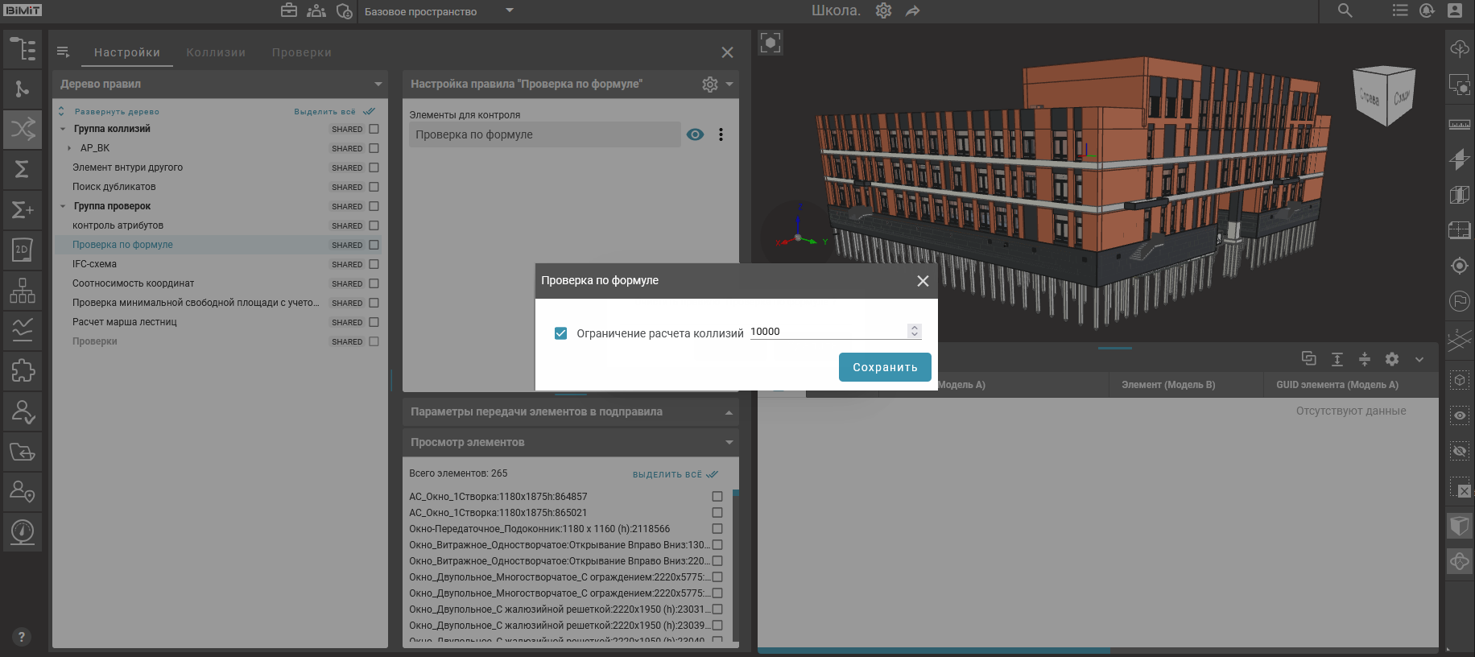The image size is (1475, 657).
Task: Switch to the Проверки tab
Action: 301,52
